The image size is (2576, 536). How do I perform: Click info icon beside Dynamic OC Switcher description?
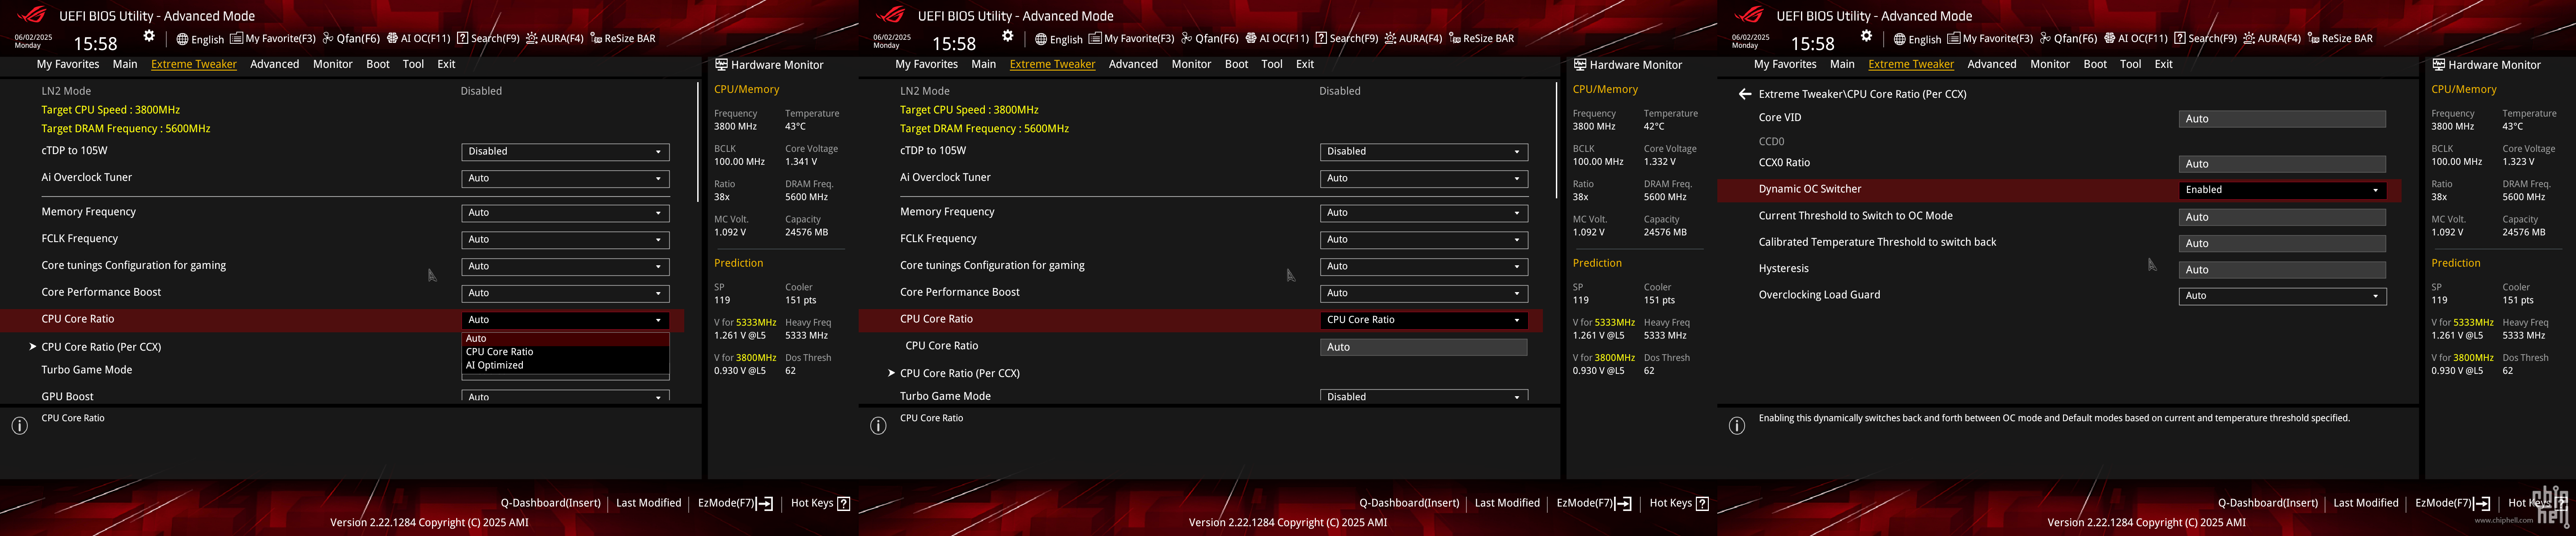coord(1737,426)
